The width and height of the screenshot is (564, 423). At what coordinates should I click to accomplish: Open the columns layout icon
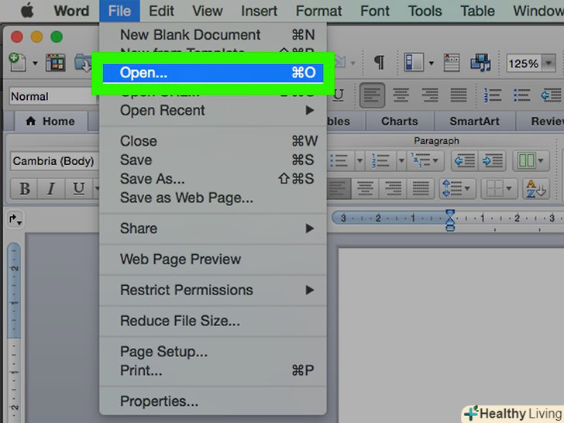tap(528, 160)
